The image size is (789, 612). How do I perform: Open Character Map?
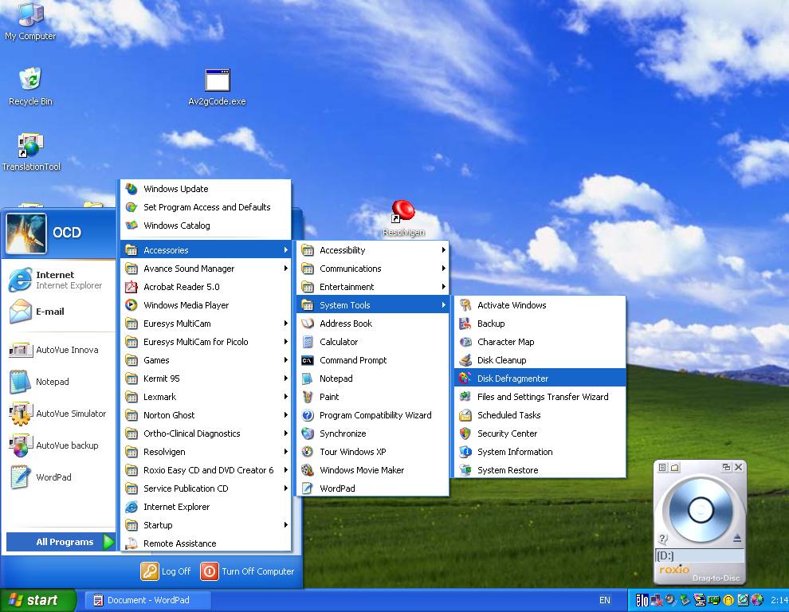[540, 342]
